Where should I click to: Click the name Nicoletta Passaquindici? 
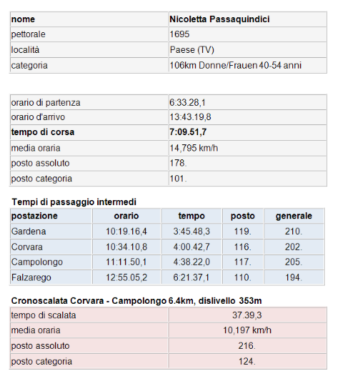(x=219, y=19)
